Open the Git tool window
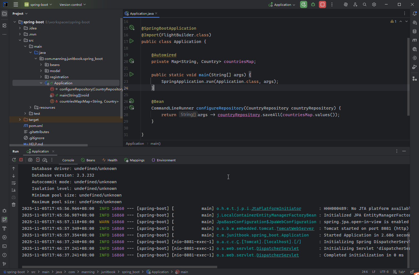 [x=4, y=264]
